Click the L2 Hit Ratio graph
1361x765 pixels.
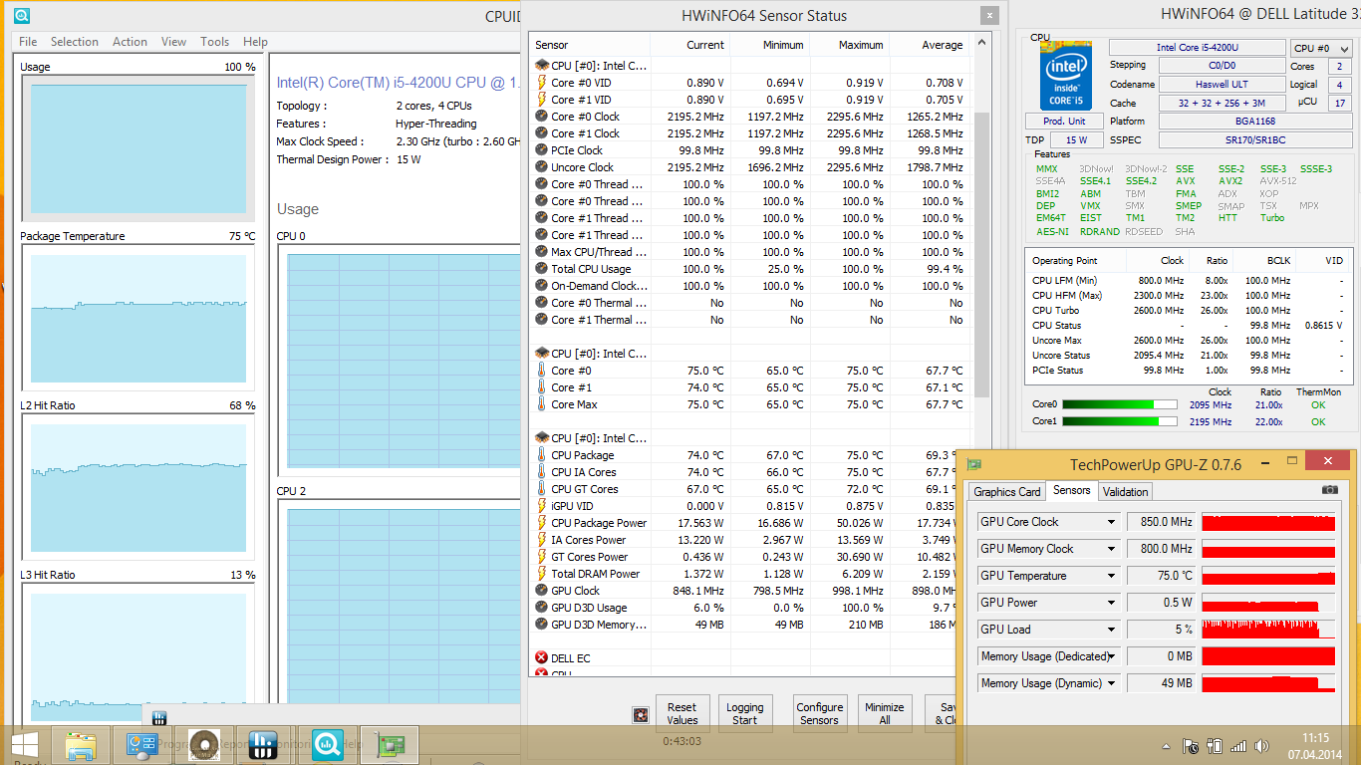[138, 488]
